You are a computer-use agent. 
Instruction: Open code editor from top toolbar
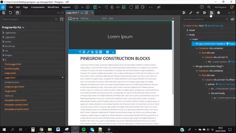coord(118,7)
